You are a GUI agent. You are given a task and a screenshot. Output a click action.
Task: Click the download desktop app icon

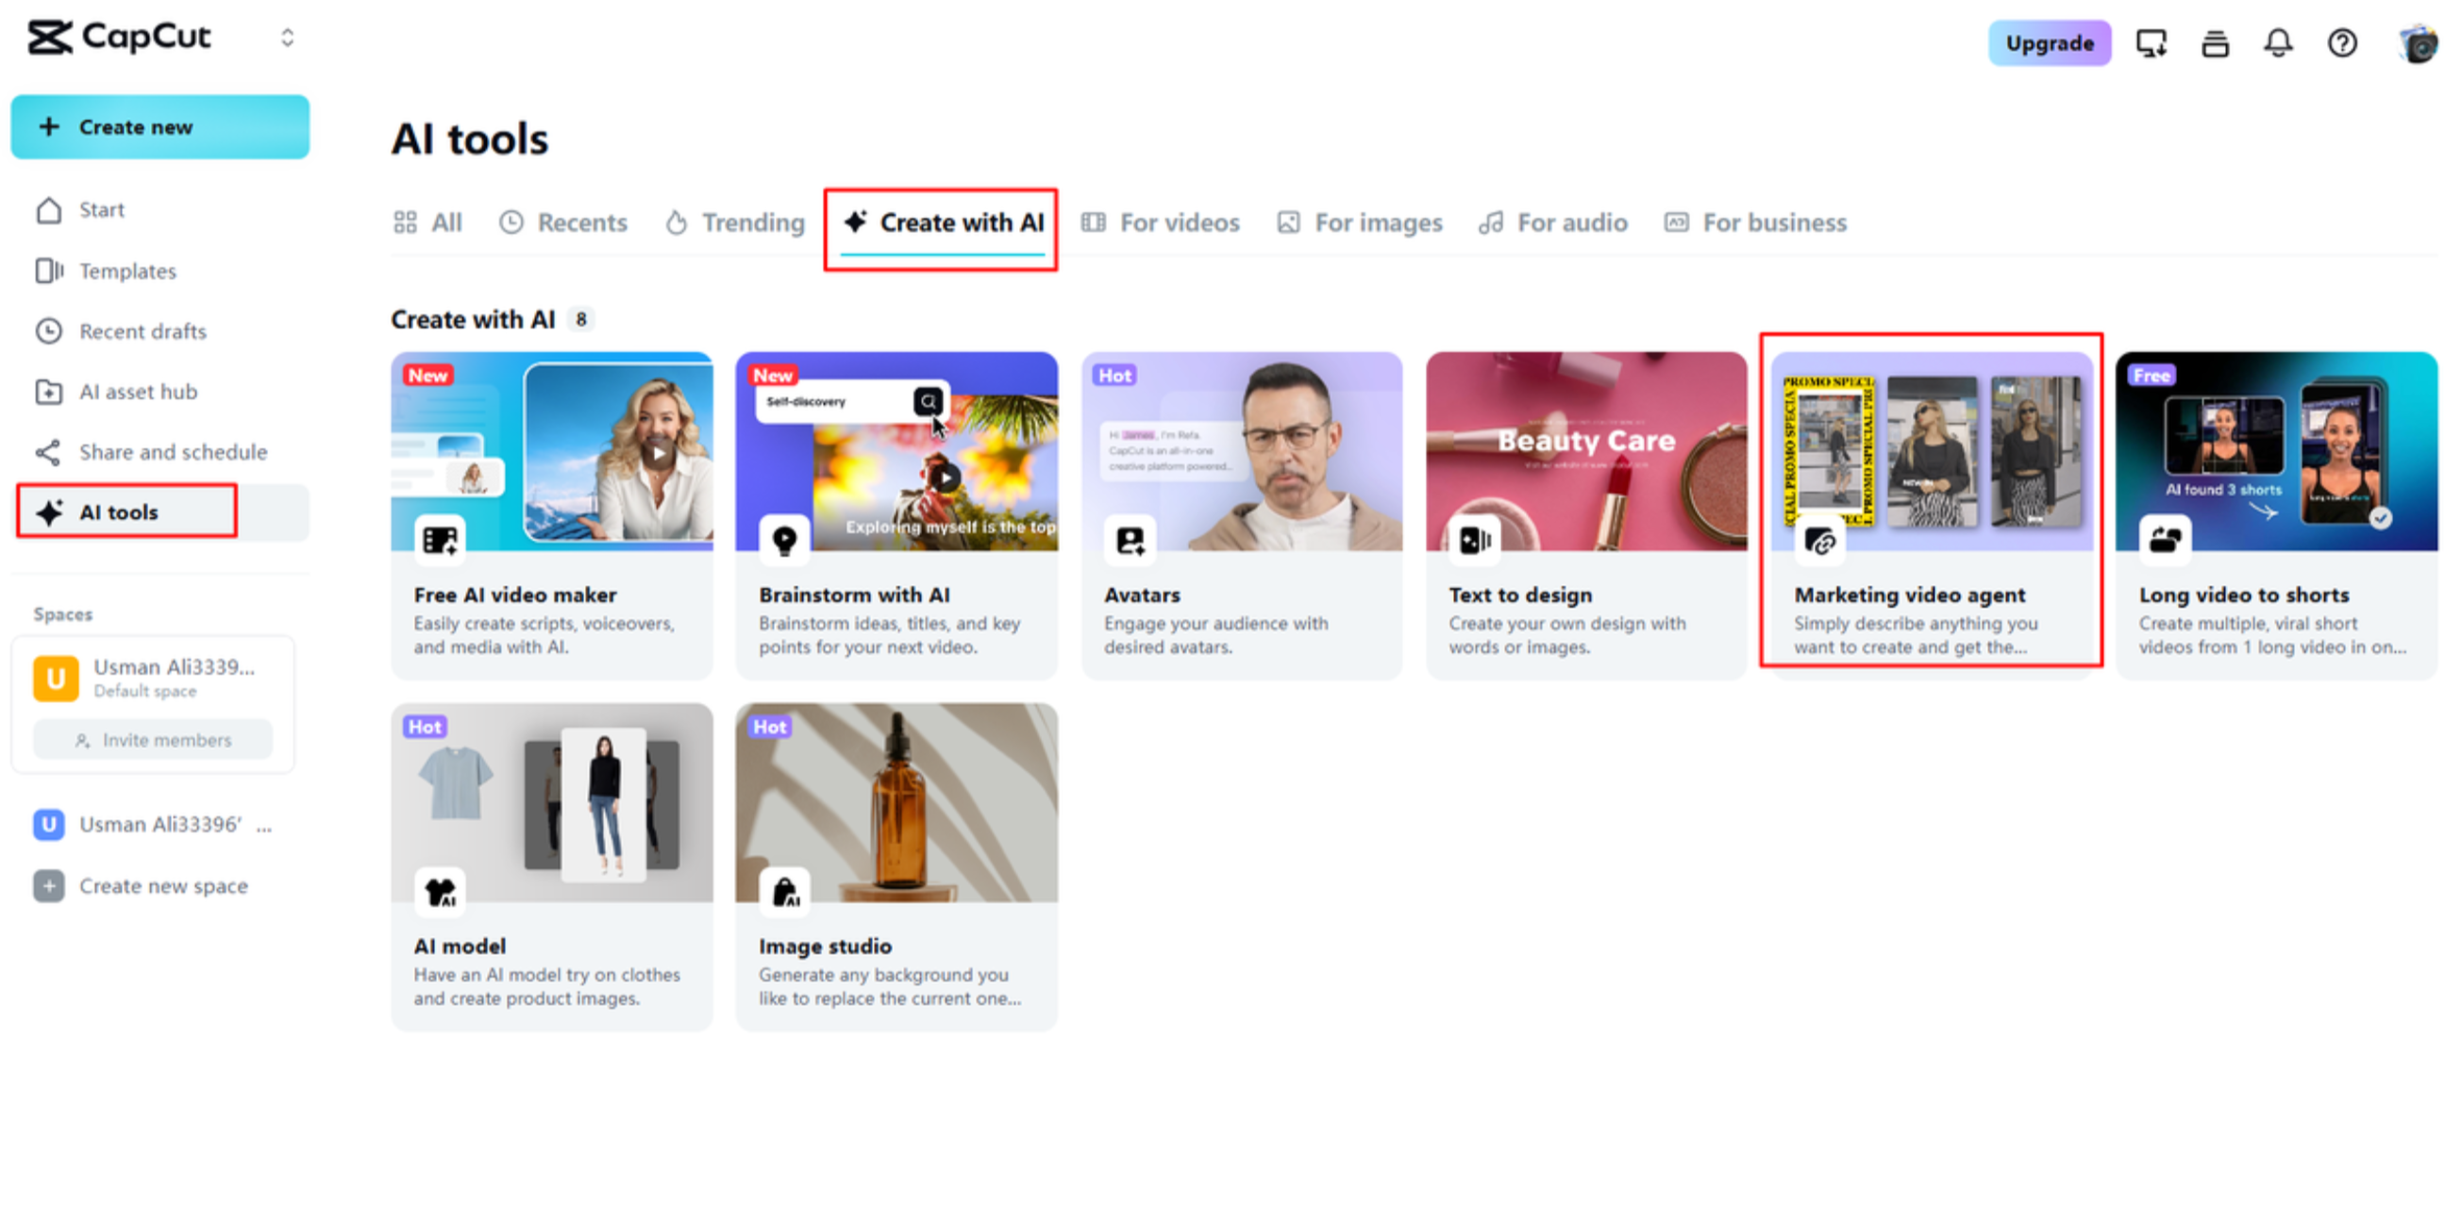(2151, 43)
